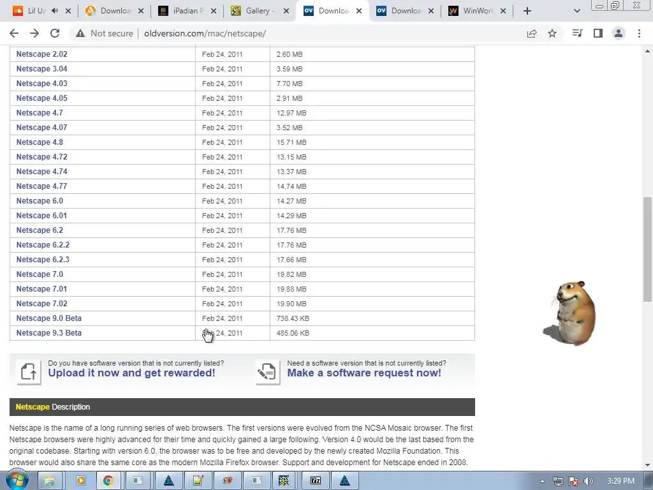Open the Netscape 4.03 link
Screen dimensions: 653x490
click(41, 84)
